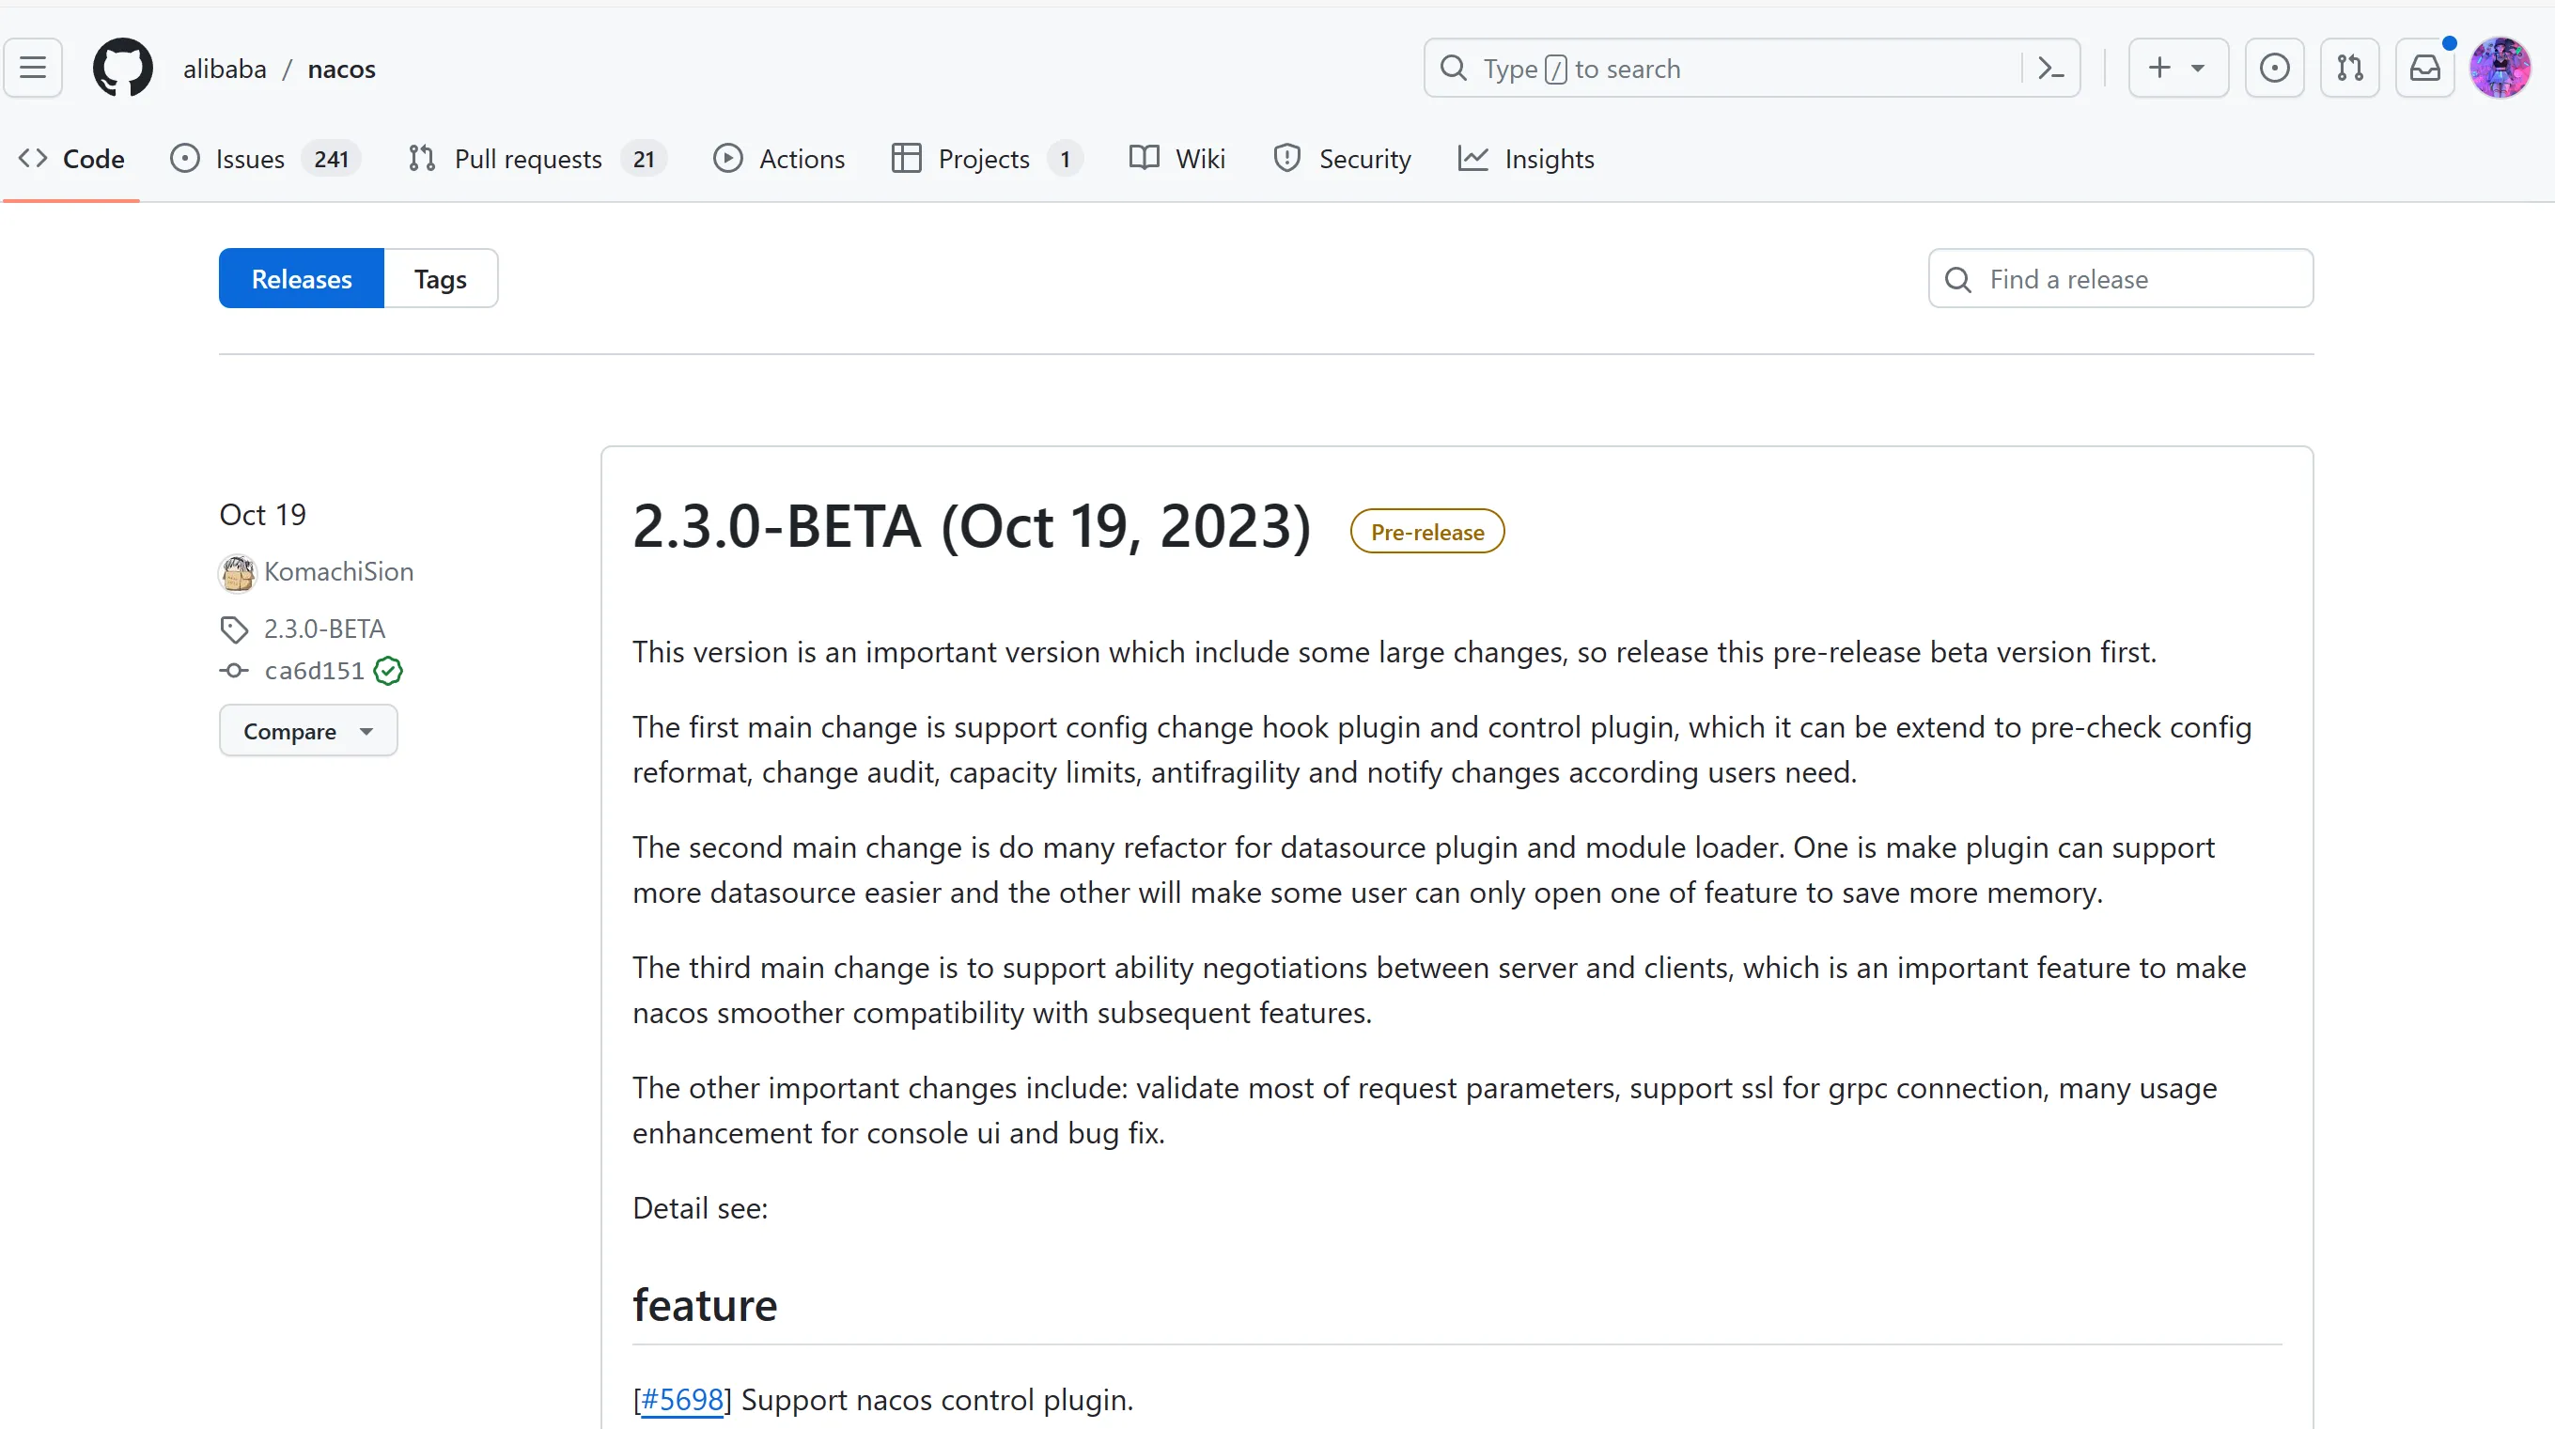
Task: Open the ca6d151 commit link
Action: (314, 672)
